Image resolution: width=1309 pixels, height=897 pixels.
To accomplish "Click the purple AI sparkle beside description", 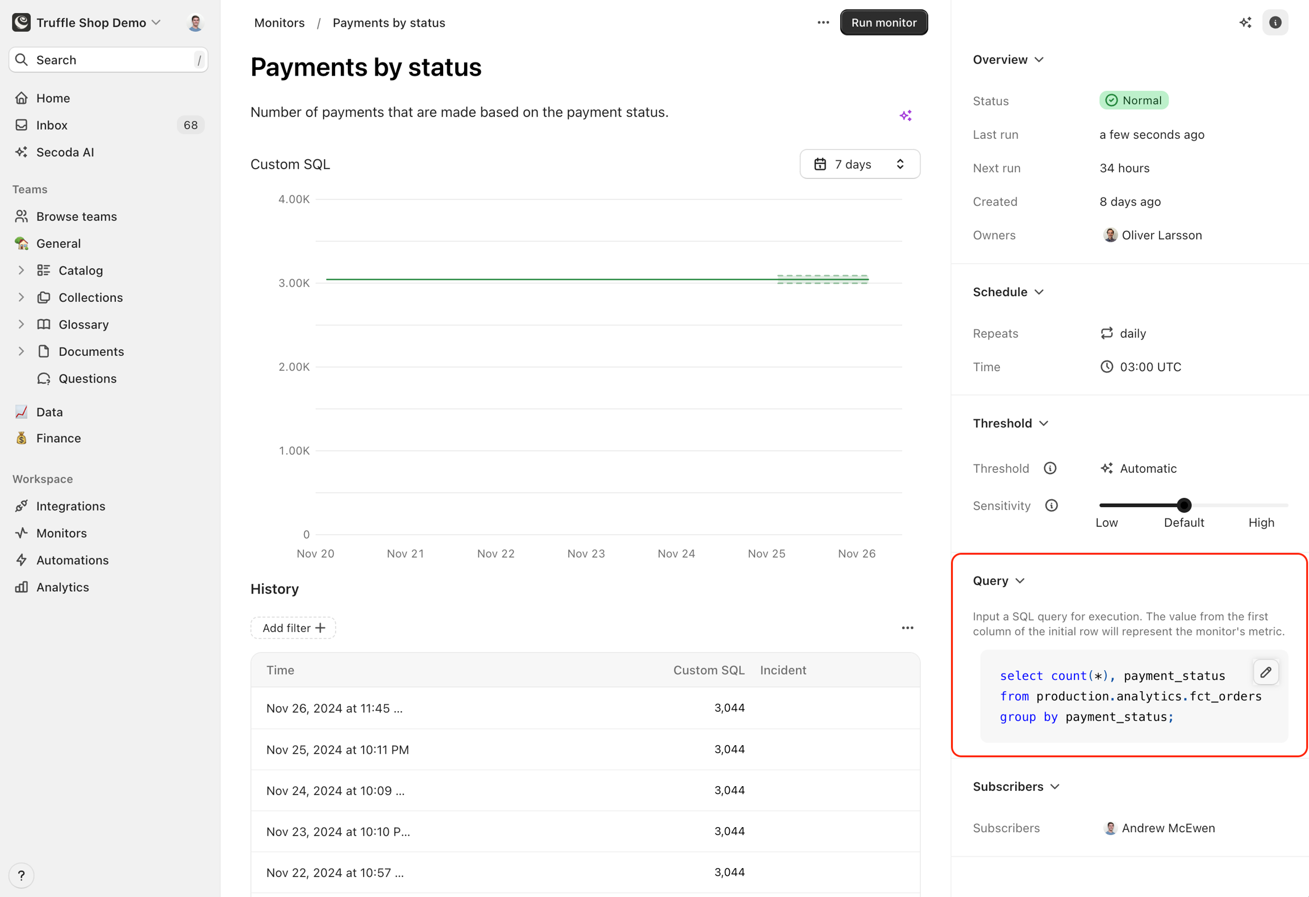I will click(x=905, y=116).
